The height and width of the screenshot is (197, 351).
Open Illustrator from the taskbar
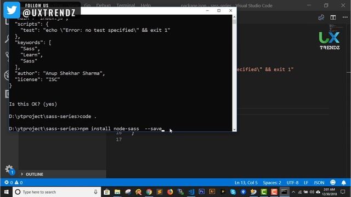click(x=212, y=192)
